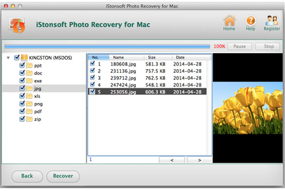Toggle the jpg folder checkbox
Image resolution: width=285 pixels, height=191 pixels.
[x=22, y=88]
